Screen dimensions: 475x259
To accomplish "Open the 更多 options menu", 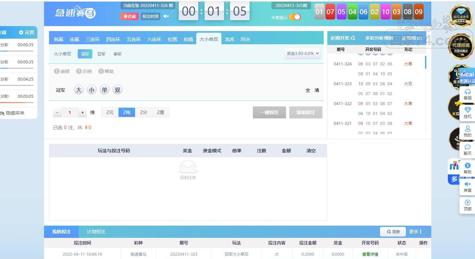I will 415,232.
